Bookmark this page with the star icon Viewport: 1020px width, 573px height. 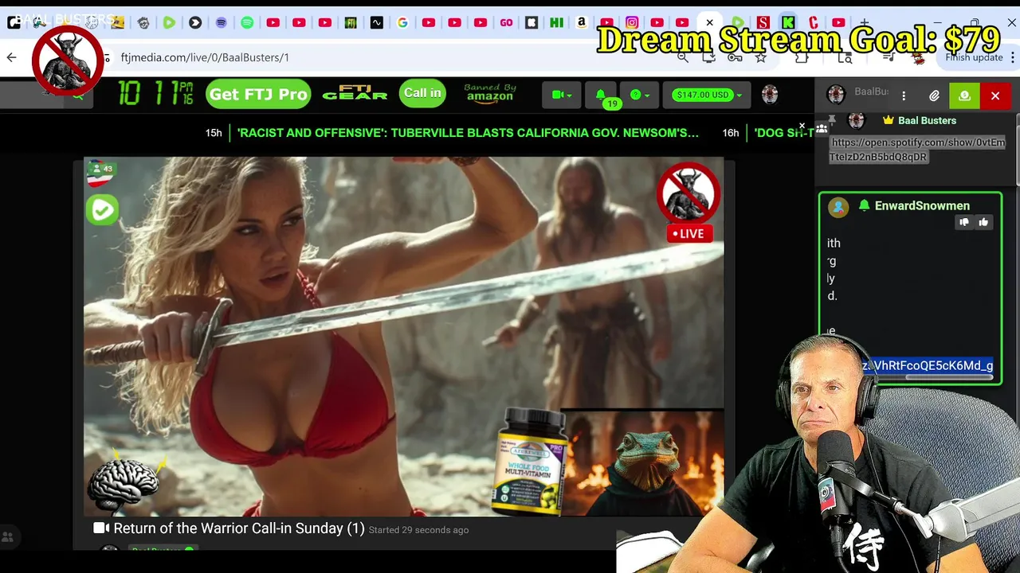click(761, 57)
